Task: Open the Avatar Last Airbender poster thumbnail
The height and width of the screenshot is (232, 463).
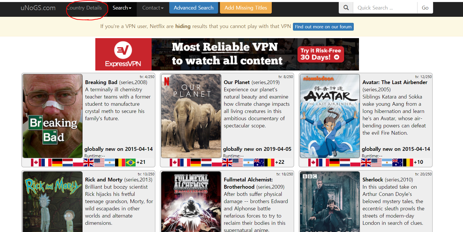Action: [x=330, y=116]
